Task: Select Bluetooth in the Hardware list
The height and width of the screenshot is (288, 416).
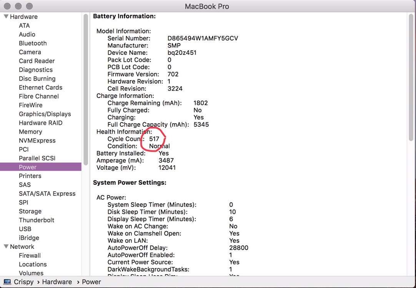Action: click(x=33, y=43)
